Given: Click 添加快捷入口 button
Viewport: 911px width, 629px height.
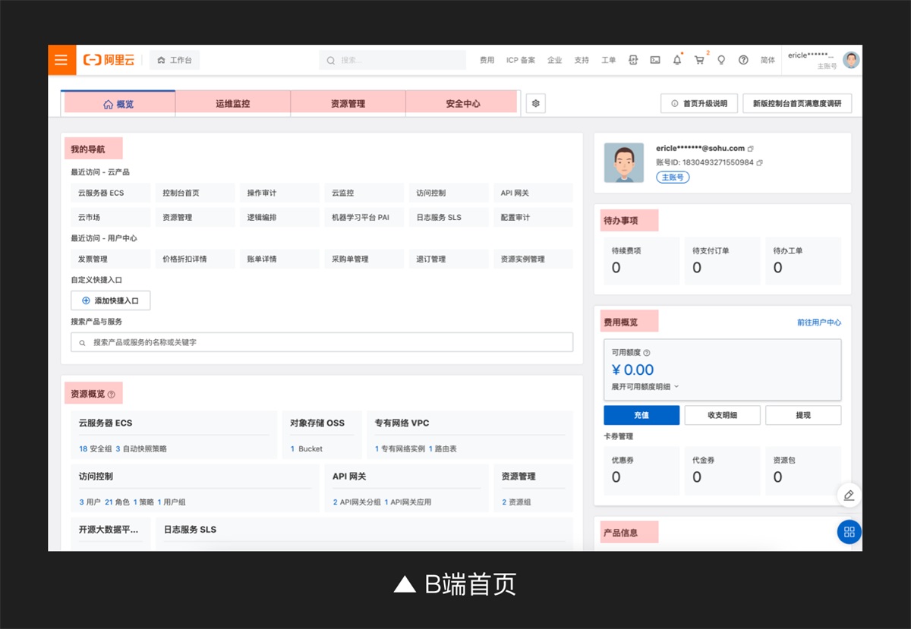Looking at the screenshot, I should (111, 300).
